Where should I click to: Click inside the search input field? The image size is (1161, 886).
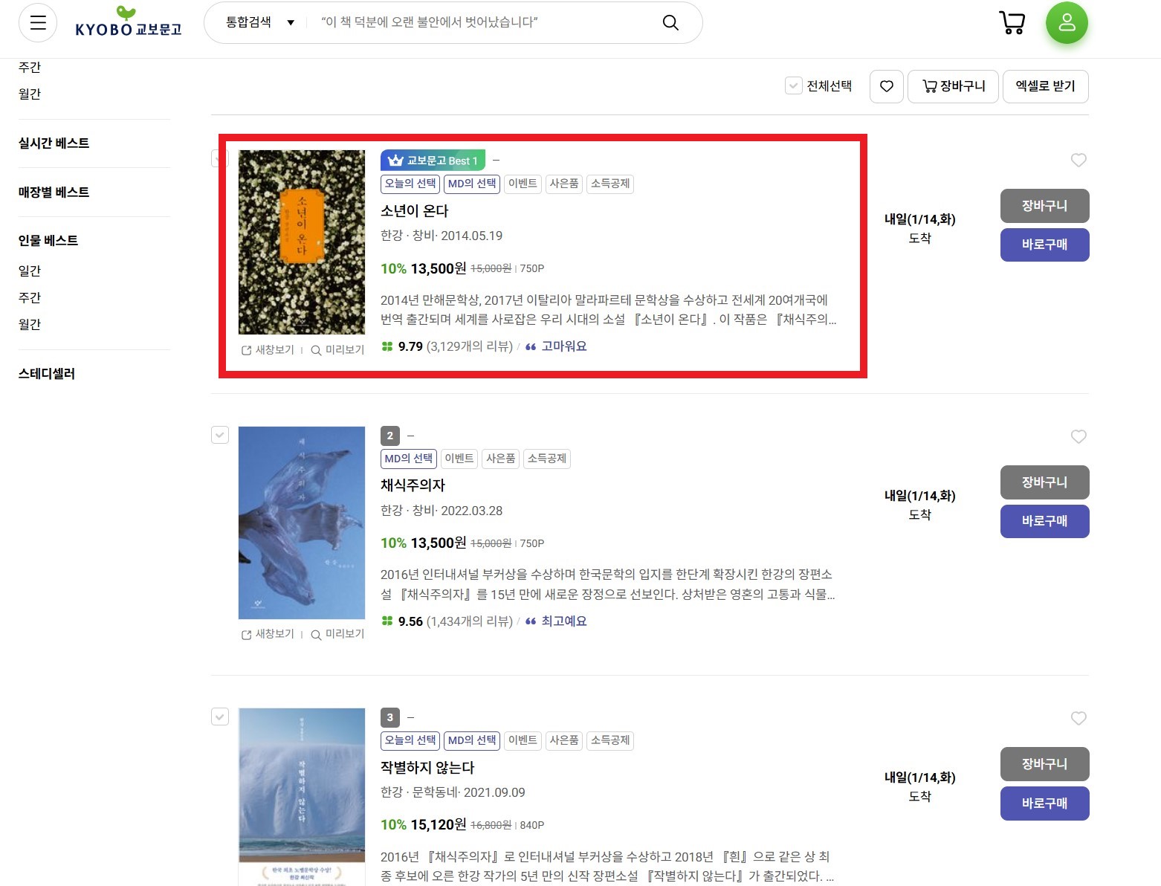point(483,22)
